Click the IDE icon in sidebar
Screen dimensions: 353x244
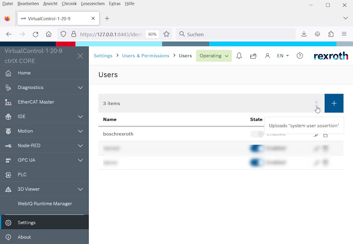pos(8,116)
